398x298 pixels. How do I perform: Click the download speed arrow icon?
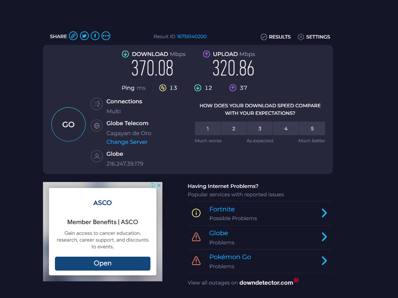click(125, 54)
